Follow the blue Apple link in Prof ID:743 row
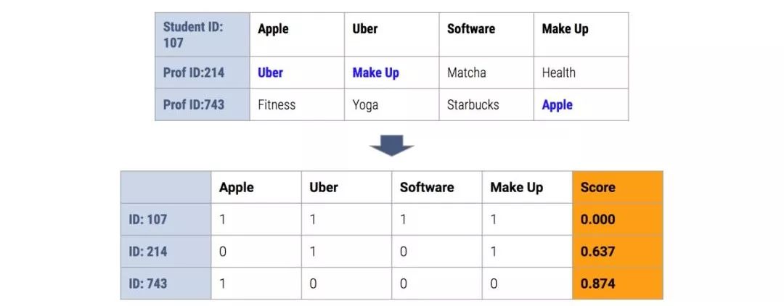 (x=557, y=104)
